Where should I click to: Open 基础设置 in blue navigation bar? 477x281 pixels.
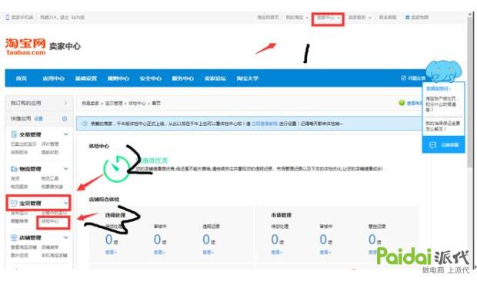(86, 78)
